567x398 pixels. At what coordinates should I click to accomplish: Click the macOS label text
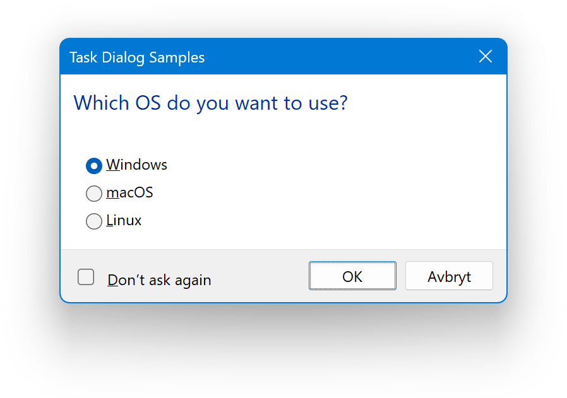click(129, 192)
